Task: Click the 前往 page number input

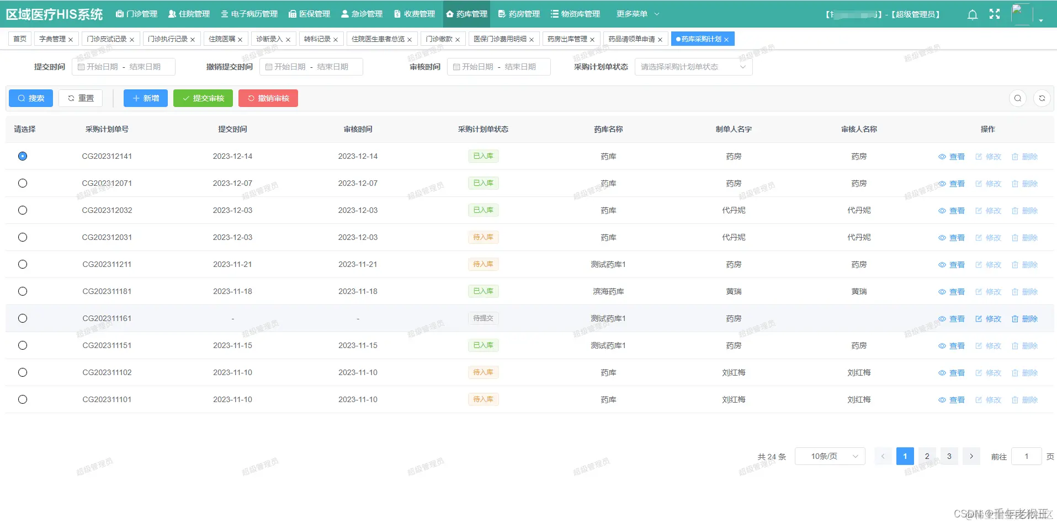Action: pyautogui.click(x=1027, y=456)
